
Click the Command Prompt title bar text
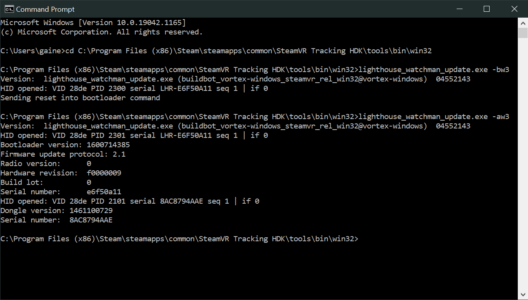(45, 9)
